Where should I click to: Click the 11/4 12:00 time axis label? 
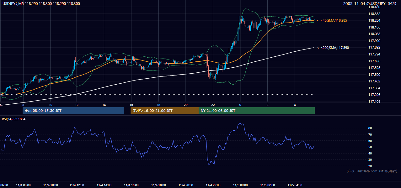point(77,185)
